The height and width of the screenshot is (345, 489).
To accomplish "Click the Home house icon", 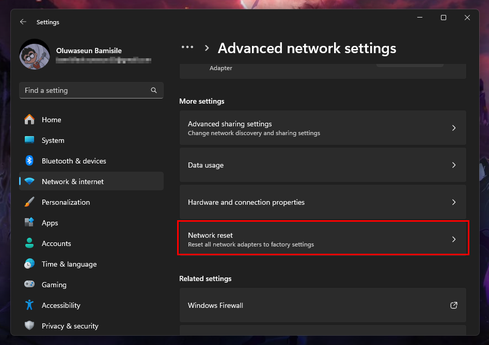I will pos(29,120).
